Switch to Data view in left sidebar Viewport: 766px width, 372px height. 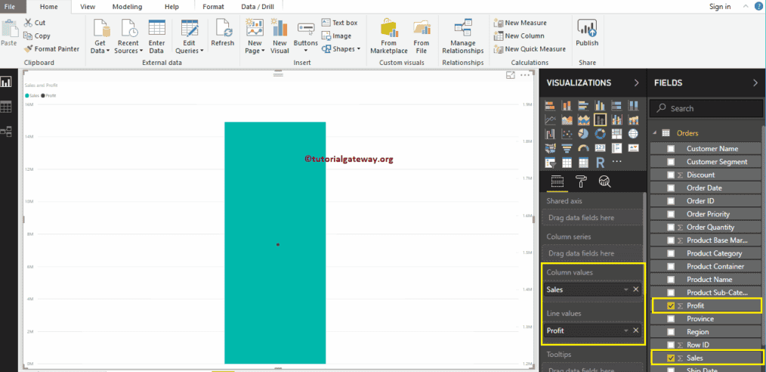[x=6, y=107]
